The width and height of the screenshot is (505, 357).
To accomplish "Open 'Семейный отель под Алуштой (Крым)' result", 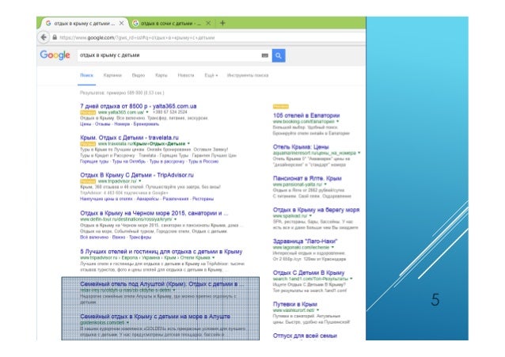I will click(x=161, y=284).
